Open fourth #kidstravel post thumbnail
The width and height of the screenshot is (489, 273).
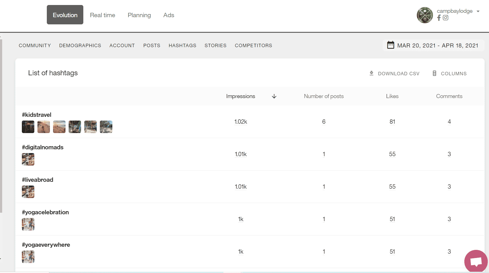tap(75, 127)
